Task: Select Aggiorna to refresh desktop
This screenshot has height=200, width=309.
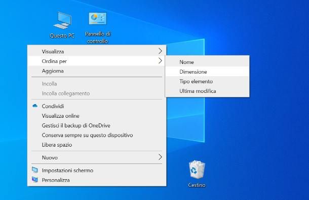Action: point(97,71)
